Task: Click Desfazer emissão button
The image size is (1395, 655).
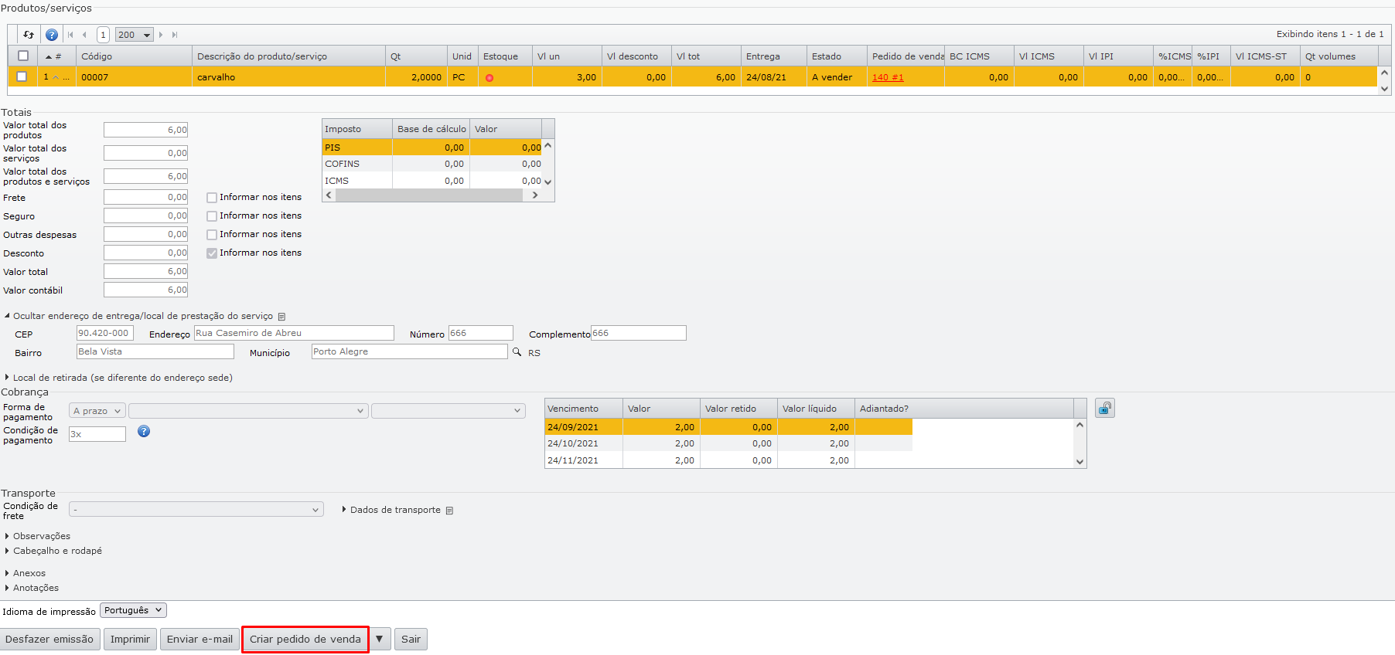Action: pos(49,639)
